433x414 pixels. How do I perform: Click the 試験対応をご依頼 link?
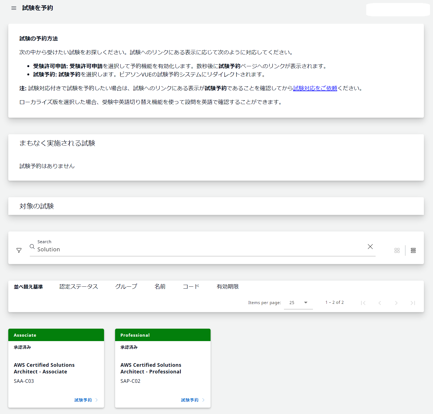pyautogui.click(x=315, y=88)
